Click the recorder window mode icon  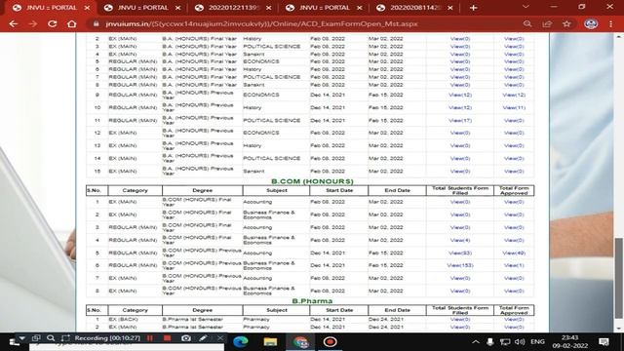coord(36,338)
